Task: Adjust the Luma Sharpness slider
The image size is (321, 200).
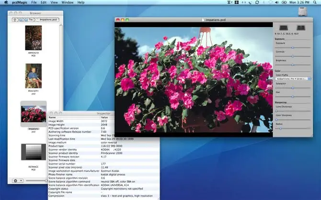Action: coord(293,111)
